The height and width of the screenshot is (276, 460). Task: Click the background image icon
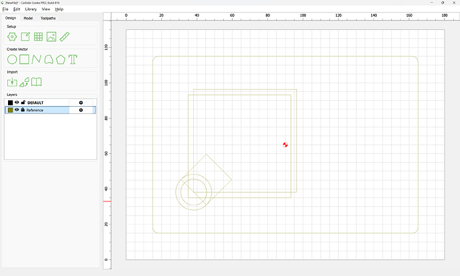(51, 37)
